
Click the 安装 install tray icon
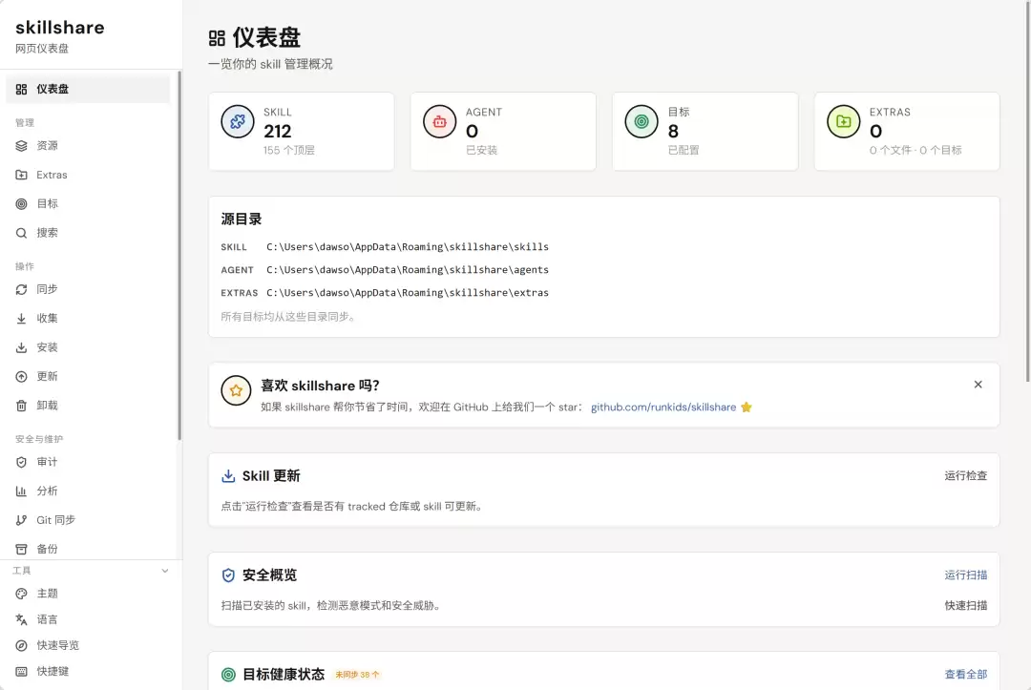point(21,347)
